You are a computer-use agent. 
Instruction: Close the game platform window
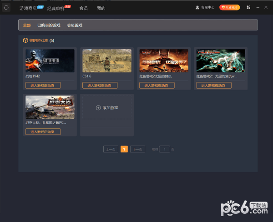point(266,8)
